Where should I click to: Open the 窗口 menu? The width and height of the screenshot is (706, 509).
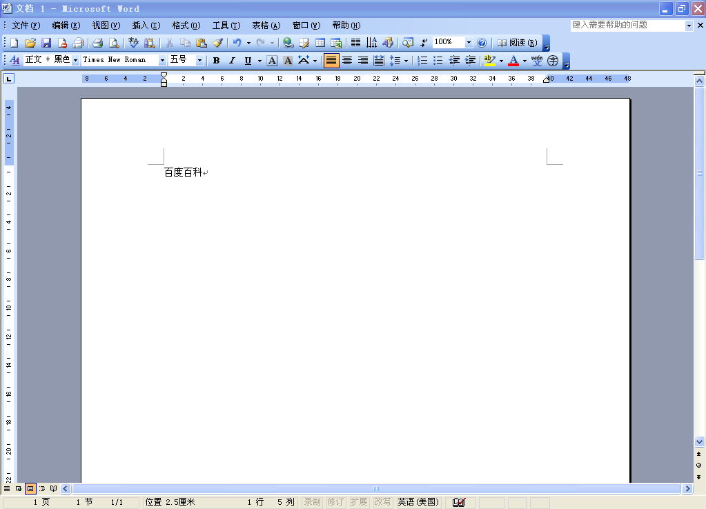click(306, 26)
